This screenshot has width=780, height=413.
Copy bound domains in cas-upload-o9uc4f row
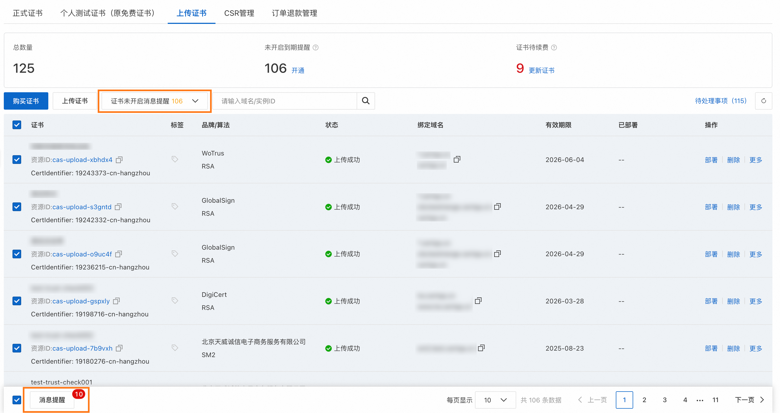tap(497, 254)
